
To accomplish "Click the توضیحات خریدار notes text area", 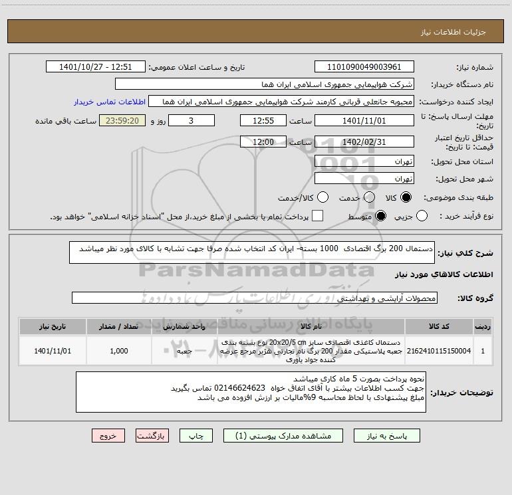I will click(x=251, y=392).
